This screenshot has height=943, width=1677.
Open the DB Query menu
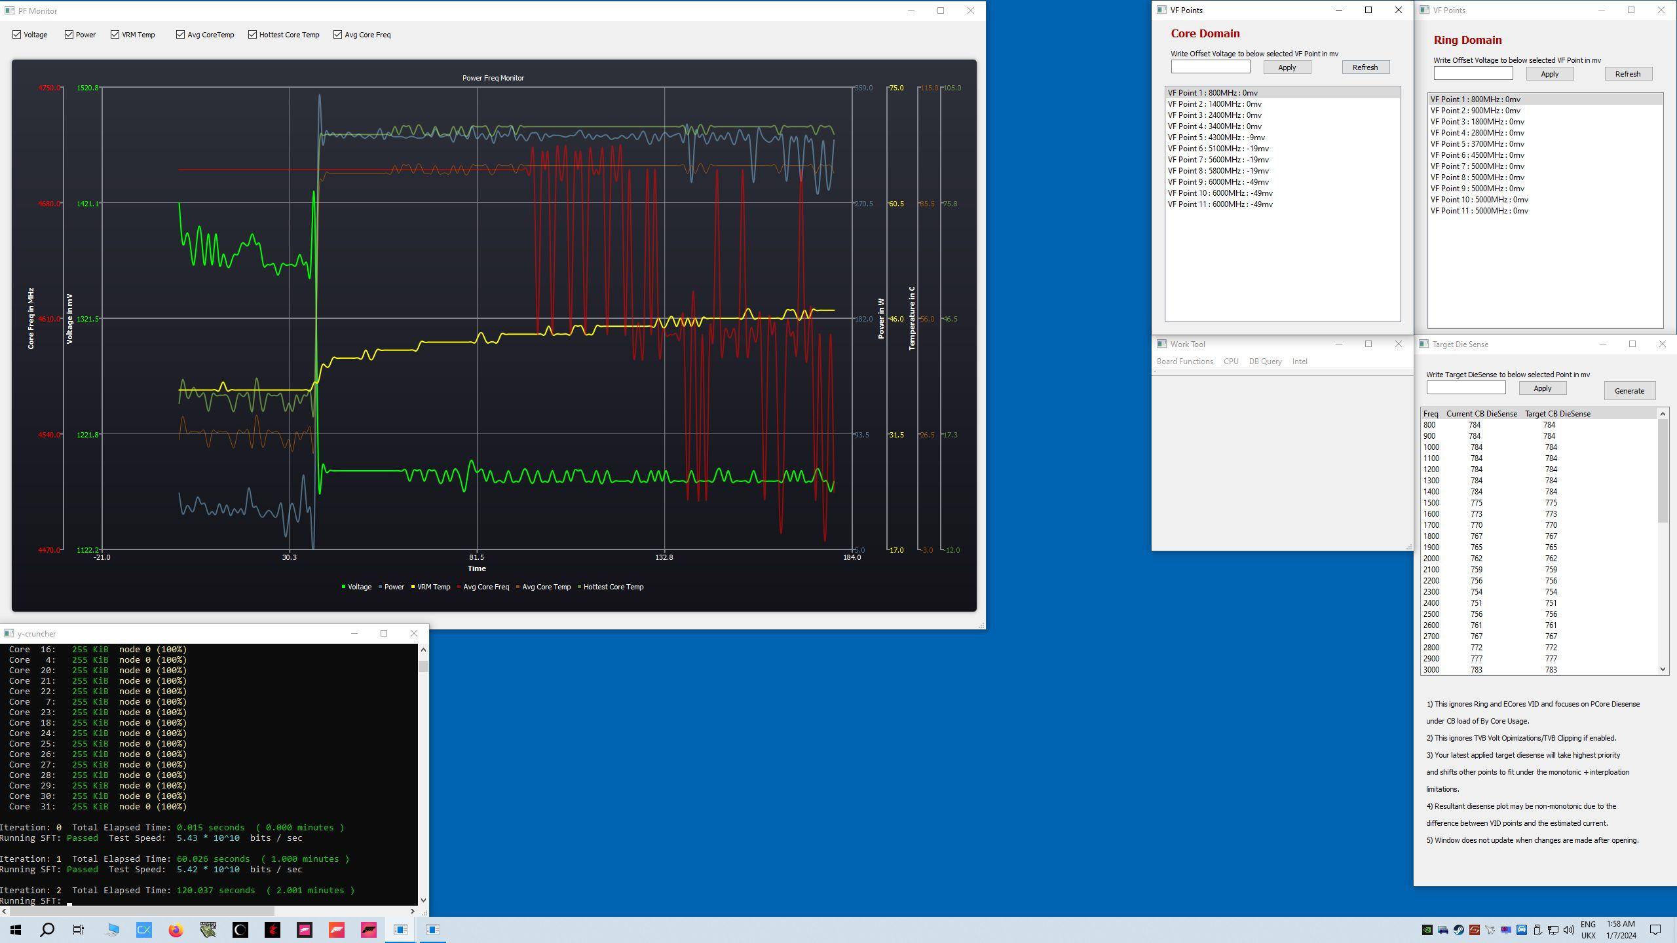click(1264, 361)
